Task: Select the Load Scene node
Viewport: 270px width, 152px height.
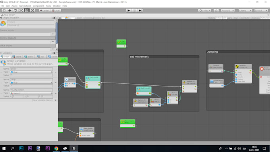Action: [x=87, y=132]
